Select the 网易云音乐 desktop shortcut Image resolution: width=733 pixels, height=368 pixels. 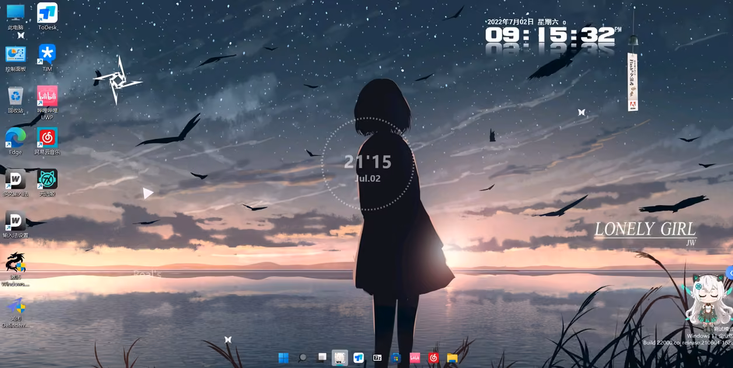coord(47,142)
